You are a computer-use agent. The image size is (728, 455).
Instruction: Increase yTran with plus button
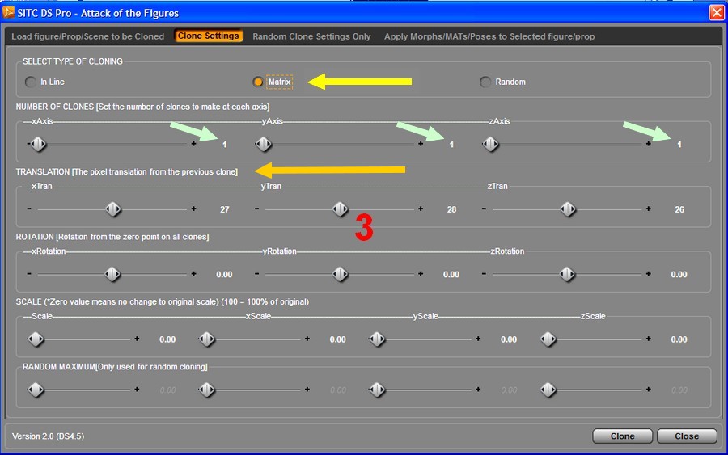[x=421, y=209]
